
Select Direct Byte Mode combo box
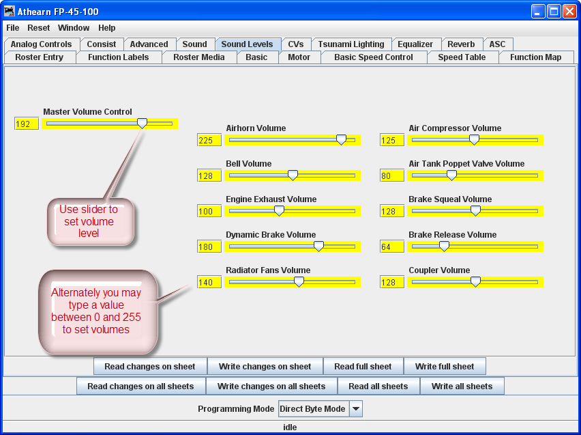314,409
